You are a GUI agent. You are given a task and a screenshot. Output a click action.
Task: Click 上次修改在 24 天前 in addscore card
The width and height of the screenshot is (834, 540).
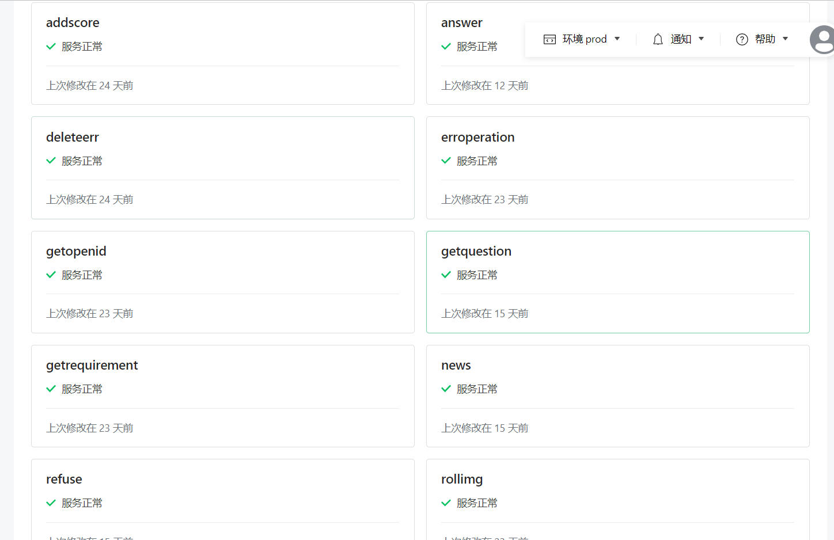(x=90, y=85)
